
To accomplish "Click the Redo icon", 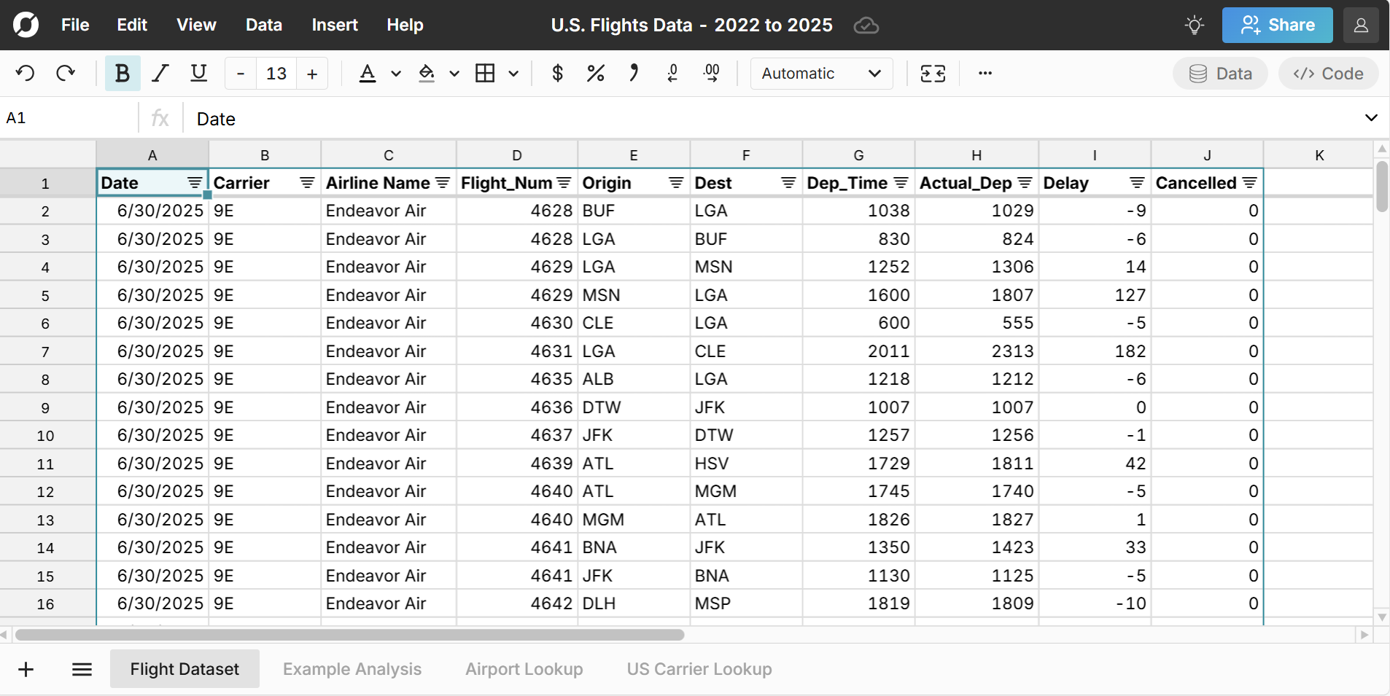I will pyautogui.click(x=66, y=73).
